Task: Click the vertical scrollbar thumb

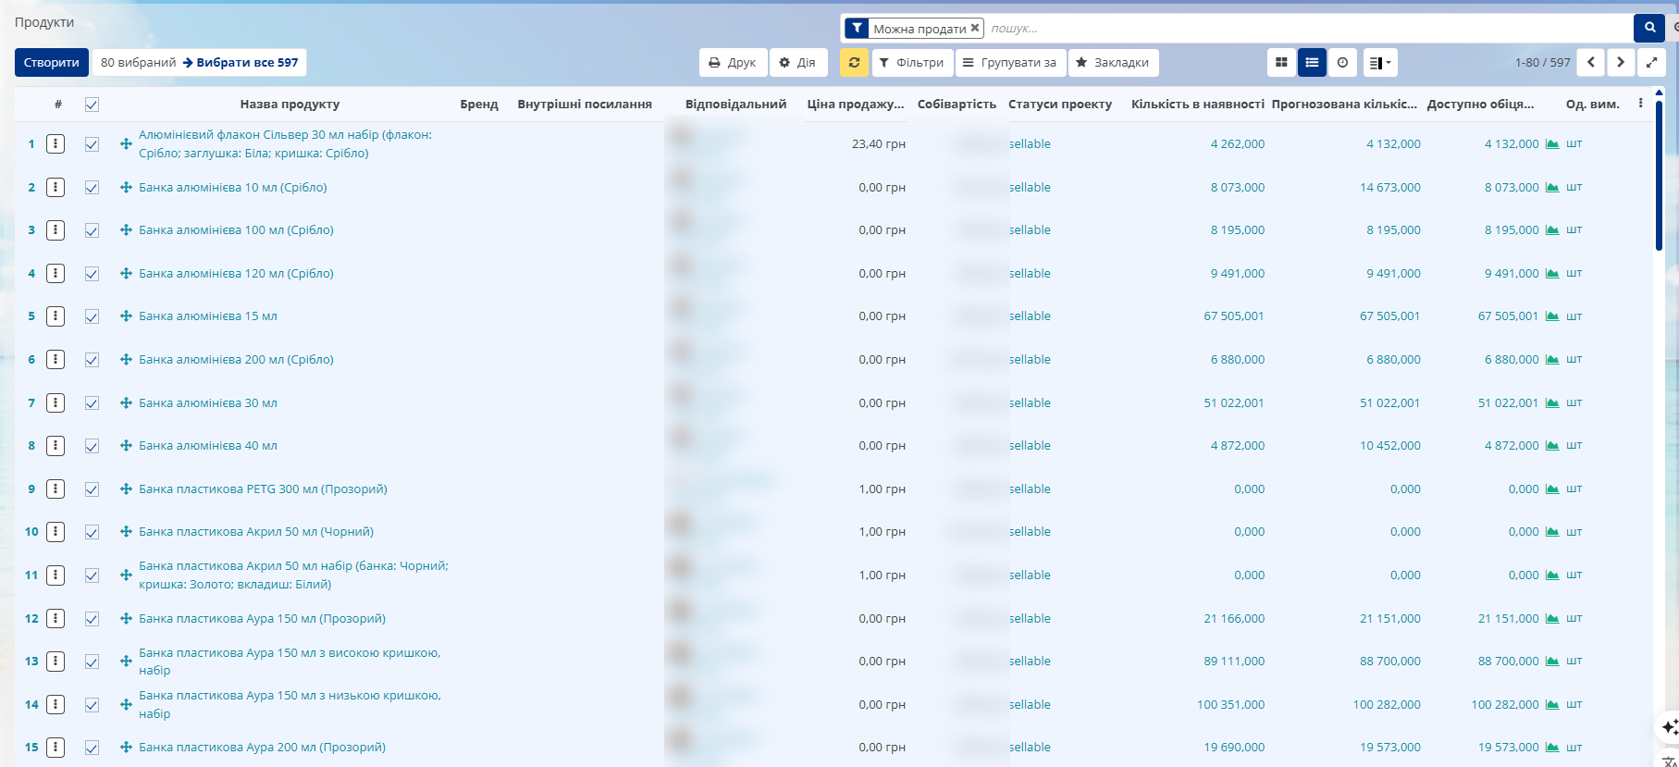Action: [1659, 171]
